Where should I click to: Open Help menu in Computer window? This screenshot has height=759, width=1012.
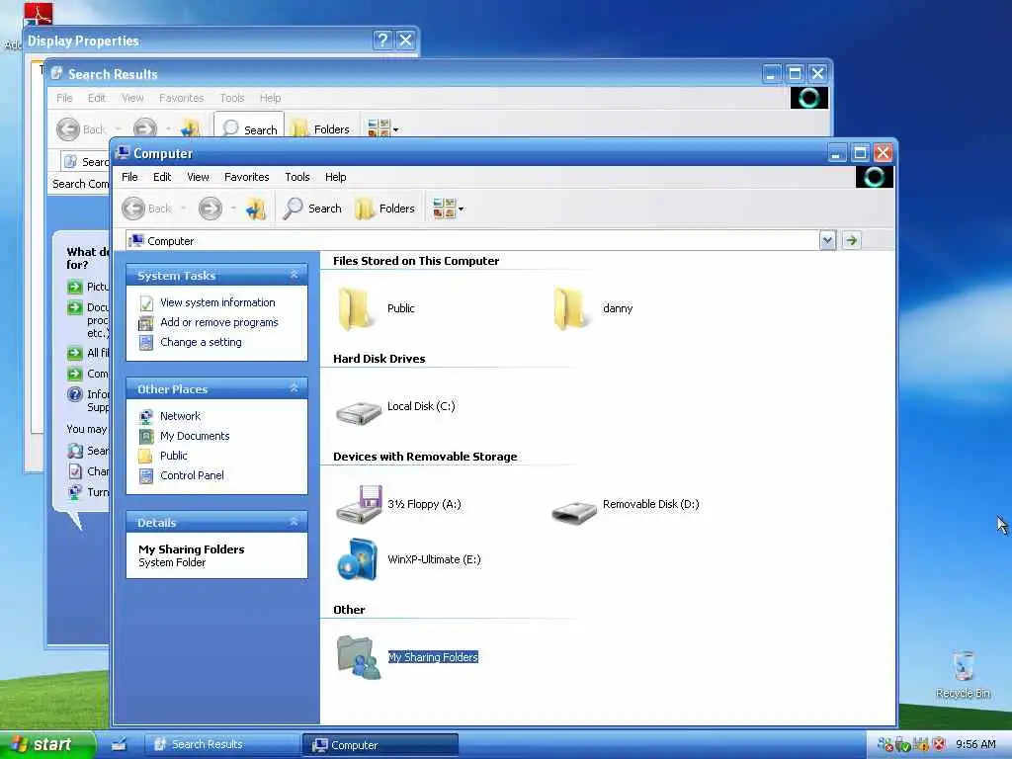click(336, 177)
